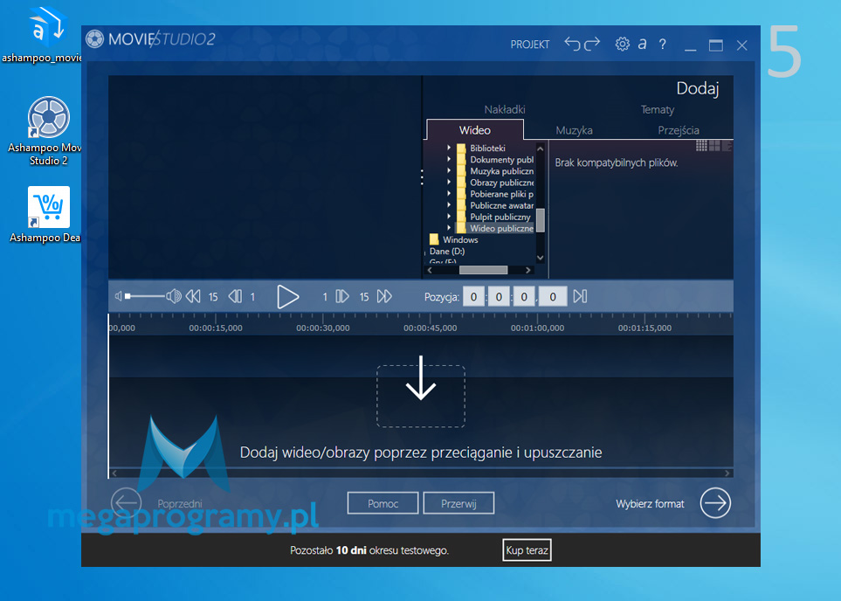Set volume to maximum via loud speaker icon

tap(174, 296)
